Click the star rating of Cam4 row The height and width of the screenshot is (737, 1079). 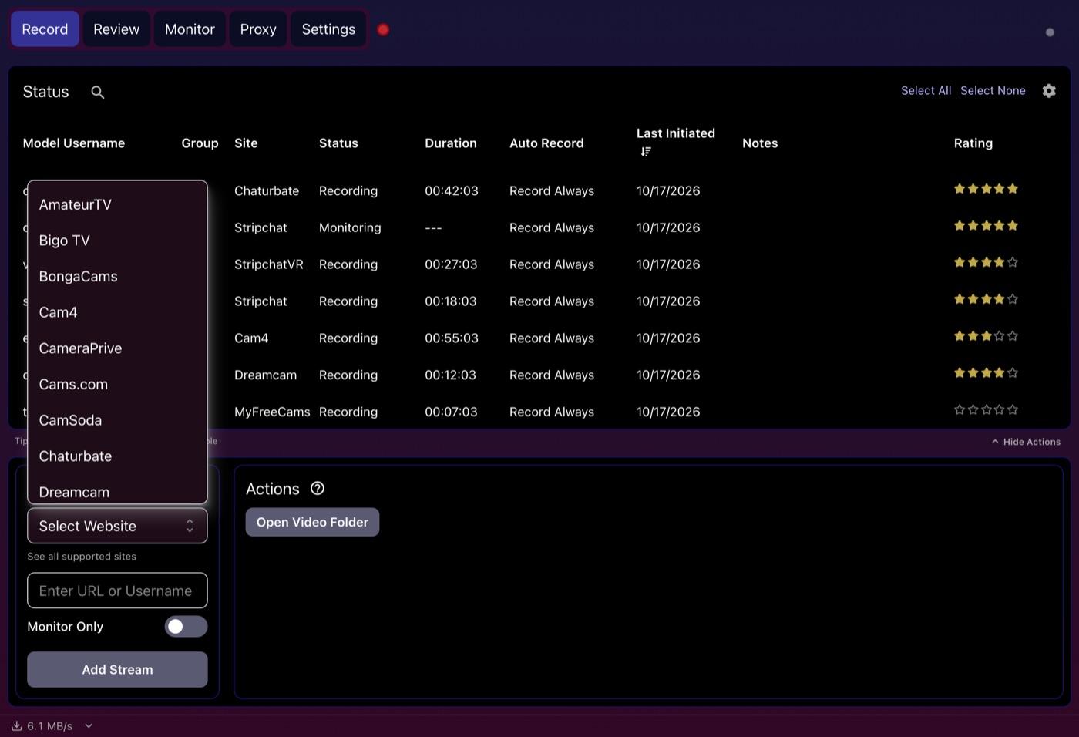(986, 336)
